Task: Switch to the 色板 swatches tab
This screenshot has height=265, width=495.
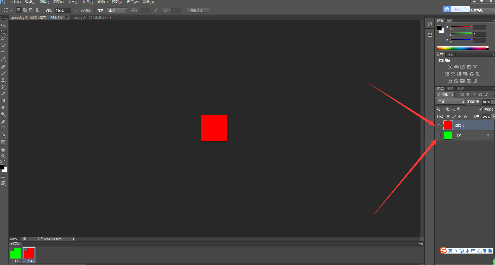Action: pyautogui.click(x=450, y=20)
